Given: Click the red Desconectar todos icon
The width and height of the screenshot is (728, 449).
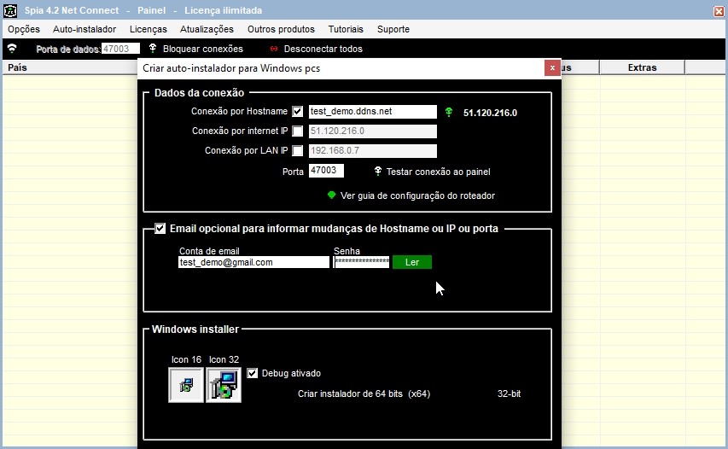Looking at the screenshot, I should pyautogui.click(x=274, y=49).
